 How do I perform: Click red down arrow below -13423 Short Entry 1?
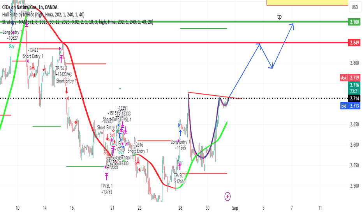tap(33, 65)
